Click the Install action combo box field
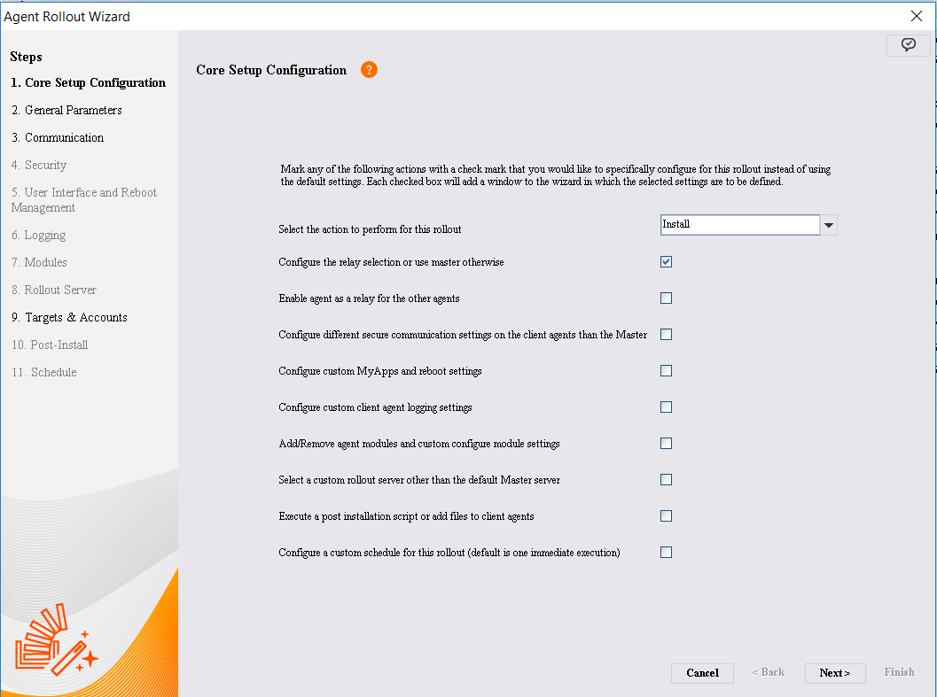Viewport: 937px width, 697px height. [739, 225]
